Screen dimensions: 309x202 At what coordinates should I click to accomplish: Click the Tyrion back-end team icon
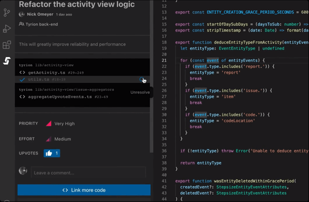pyautogui.click(x=21, y=24)
